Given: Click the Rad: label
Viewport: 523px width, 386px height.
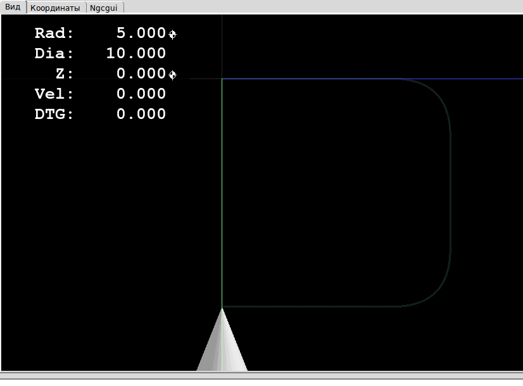Looking at the screenshot, I should [x=54, y=34].
